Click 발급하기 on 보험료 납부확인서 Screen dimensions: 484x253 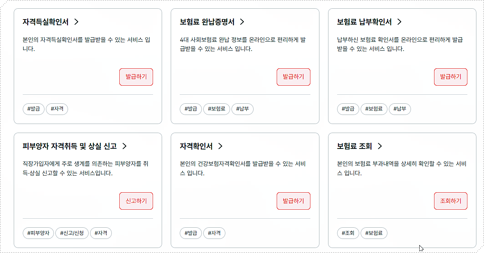point(450,77)
